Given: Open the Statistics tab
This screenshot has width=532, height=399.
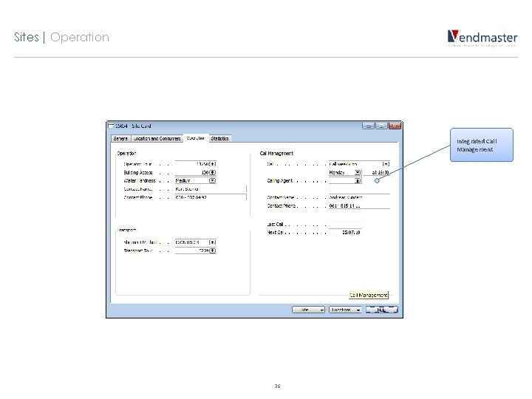Looking at the screenshot, I should click(x=220, y=138).
